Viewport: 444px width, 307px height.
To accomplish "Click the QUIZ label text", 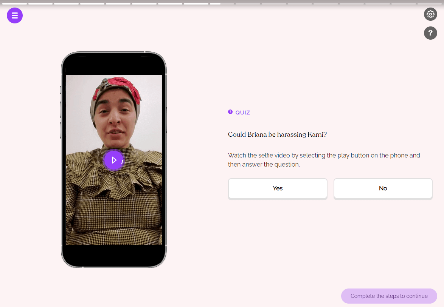I will (243, 113).
